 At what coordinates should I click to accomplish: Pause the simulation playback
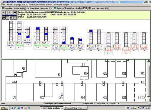[9, 12]
